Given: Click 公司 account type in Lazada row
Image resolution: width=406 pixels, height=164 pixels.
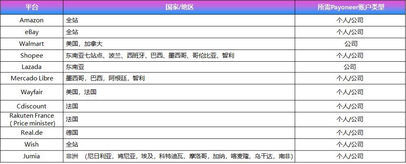Looking at the screenshot, I should (350, 67).
